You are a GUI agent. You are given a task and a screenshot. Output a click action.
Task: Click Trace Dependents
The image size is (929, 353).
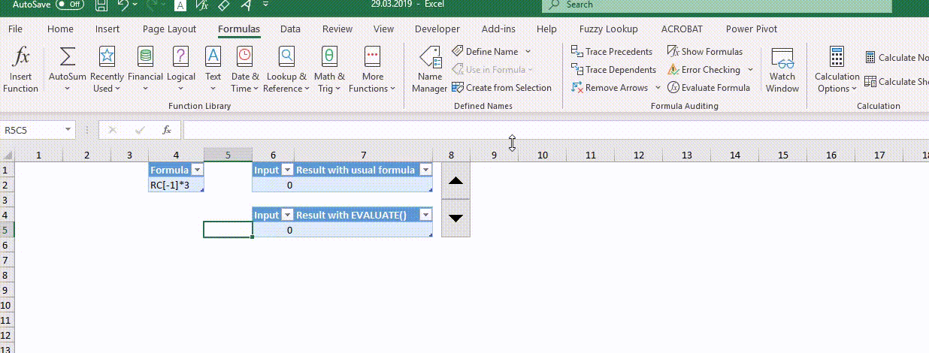tap(613, 69)
